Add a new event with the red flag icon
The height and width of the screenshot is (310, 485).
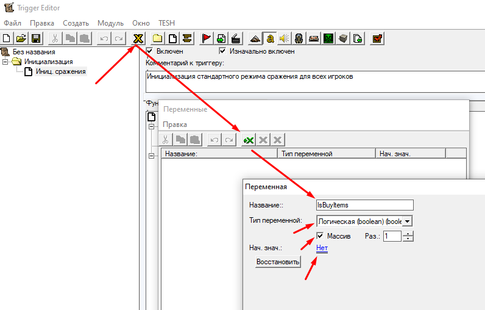[206, 38]
